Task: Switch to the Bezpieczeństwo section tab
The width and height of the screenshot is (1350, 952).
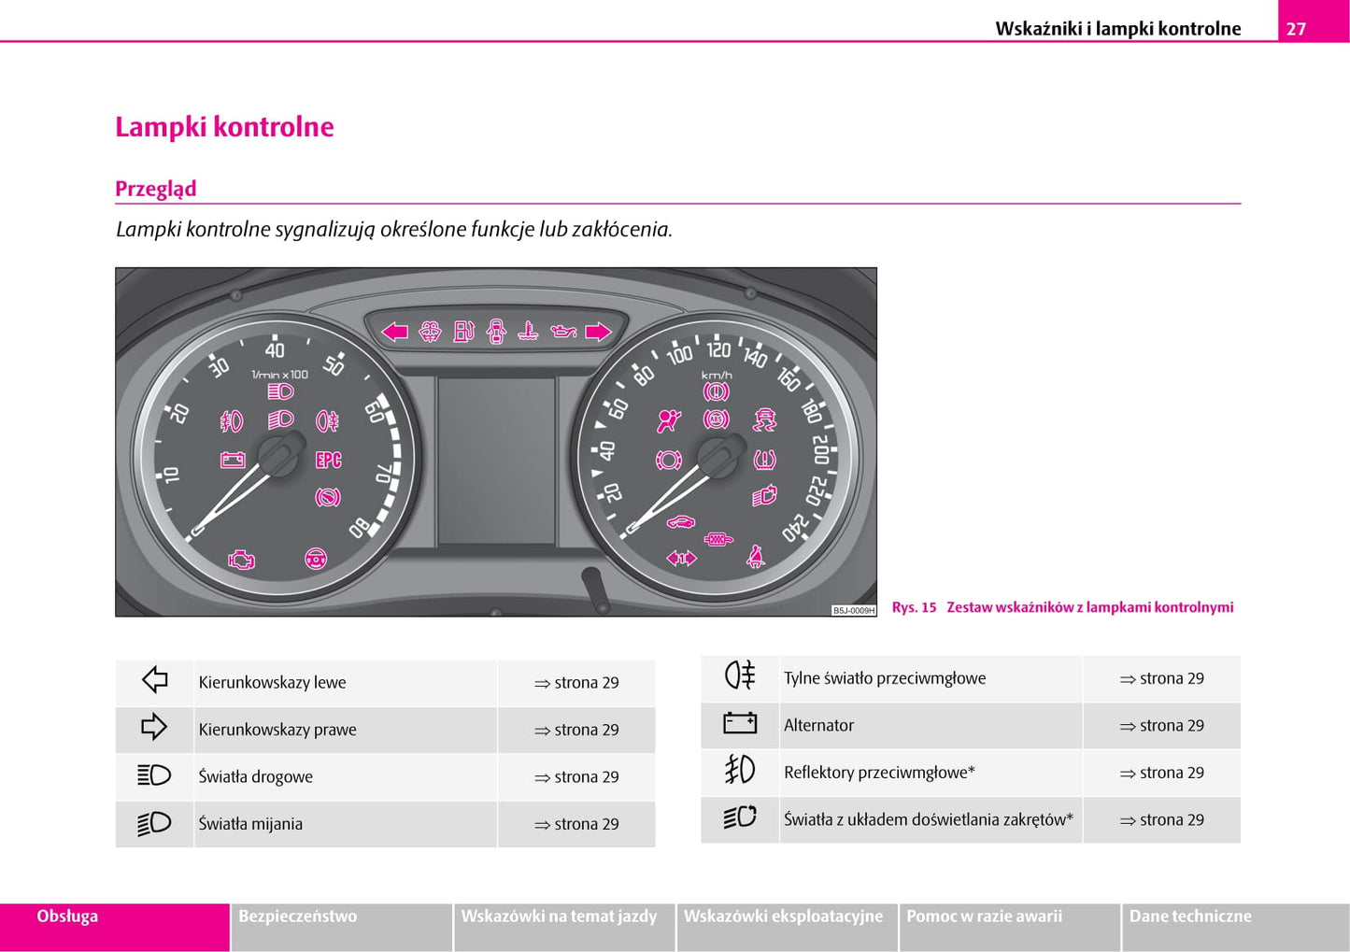Action: [x=299, y=916]
